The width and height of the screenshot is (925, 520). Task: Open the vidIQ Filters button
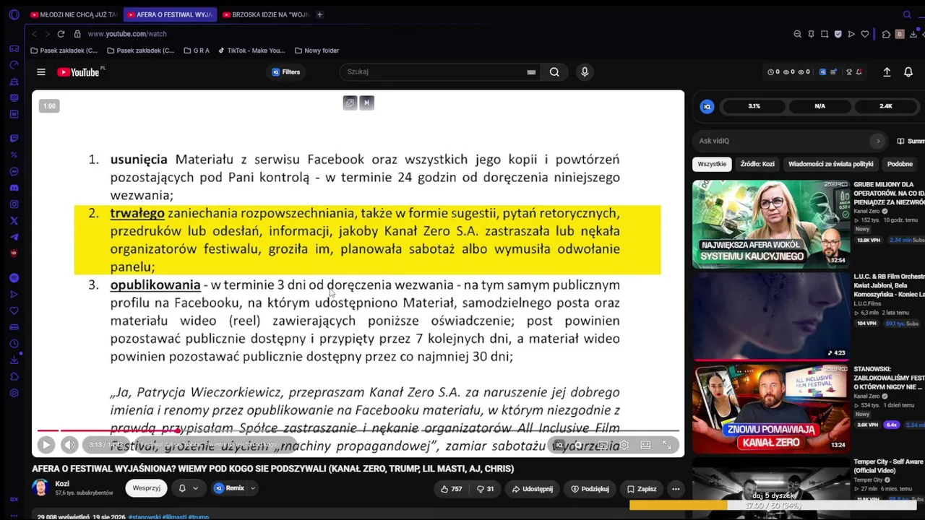tap(286, 72)
